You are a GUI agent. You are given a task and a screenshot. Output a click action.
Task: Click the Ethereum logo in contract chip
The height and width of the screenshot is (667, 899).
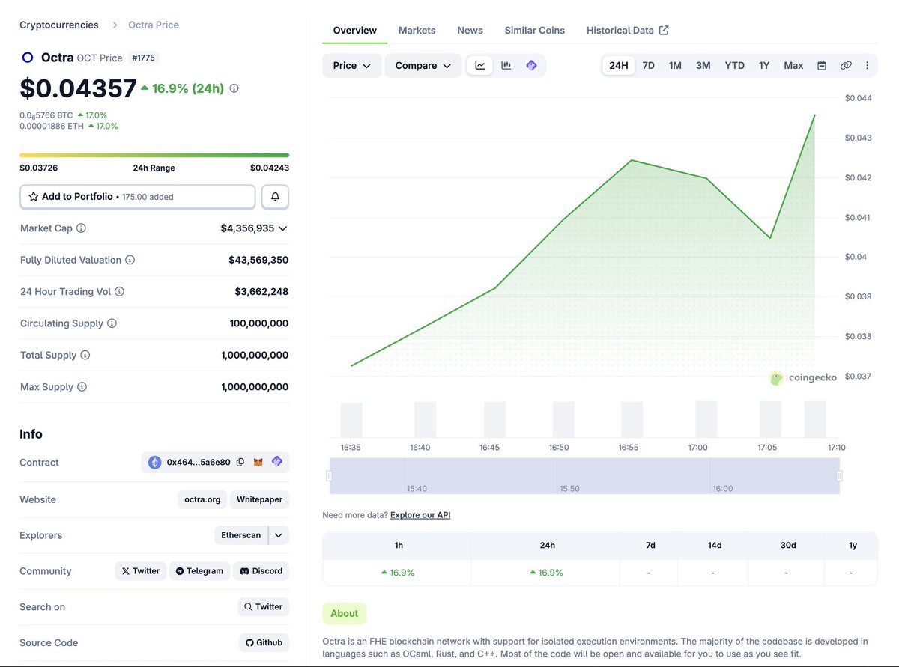155,463
